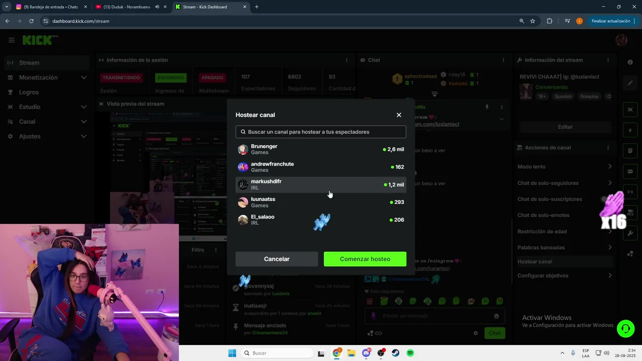Click the chat bubble icon in right toolbar
Screen dimensions: 642x361
[630, 171]
